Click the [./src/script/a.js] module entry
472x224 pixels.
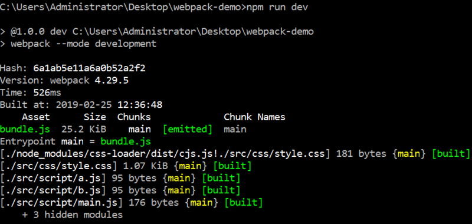pyautogui.click(x=53, y=178)
